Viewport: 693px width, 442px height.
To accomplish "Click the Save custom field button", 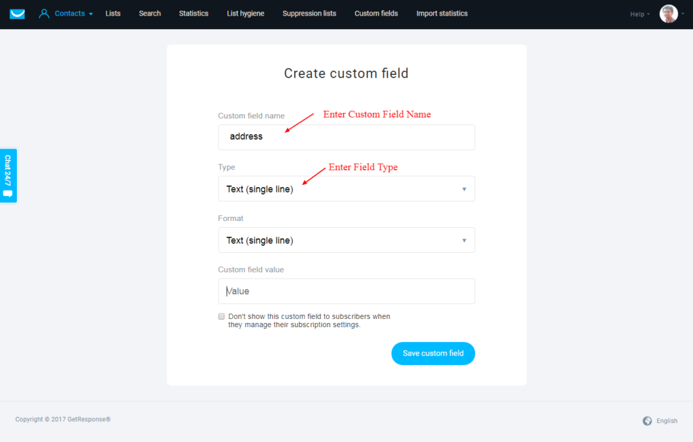I will (433, 353).
